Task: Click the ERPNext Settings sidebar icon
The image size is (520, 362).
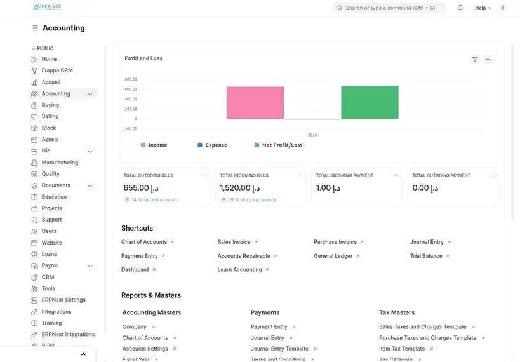Action: point(34,300)
